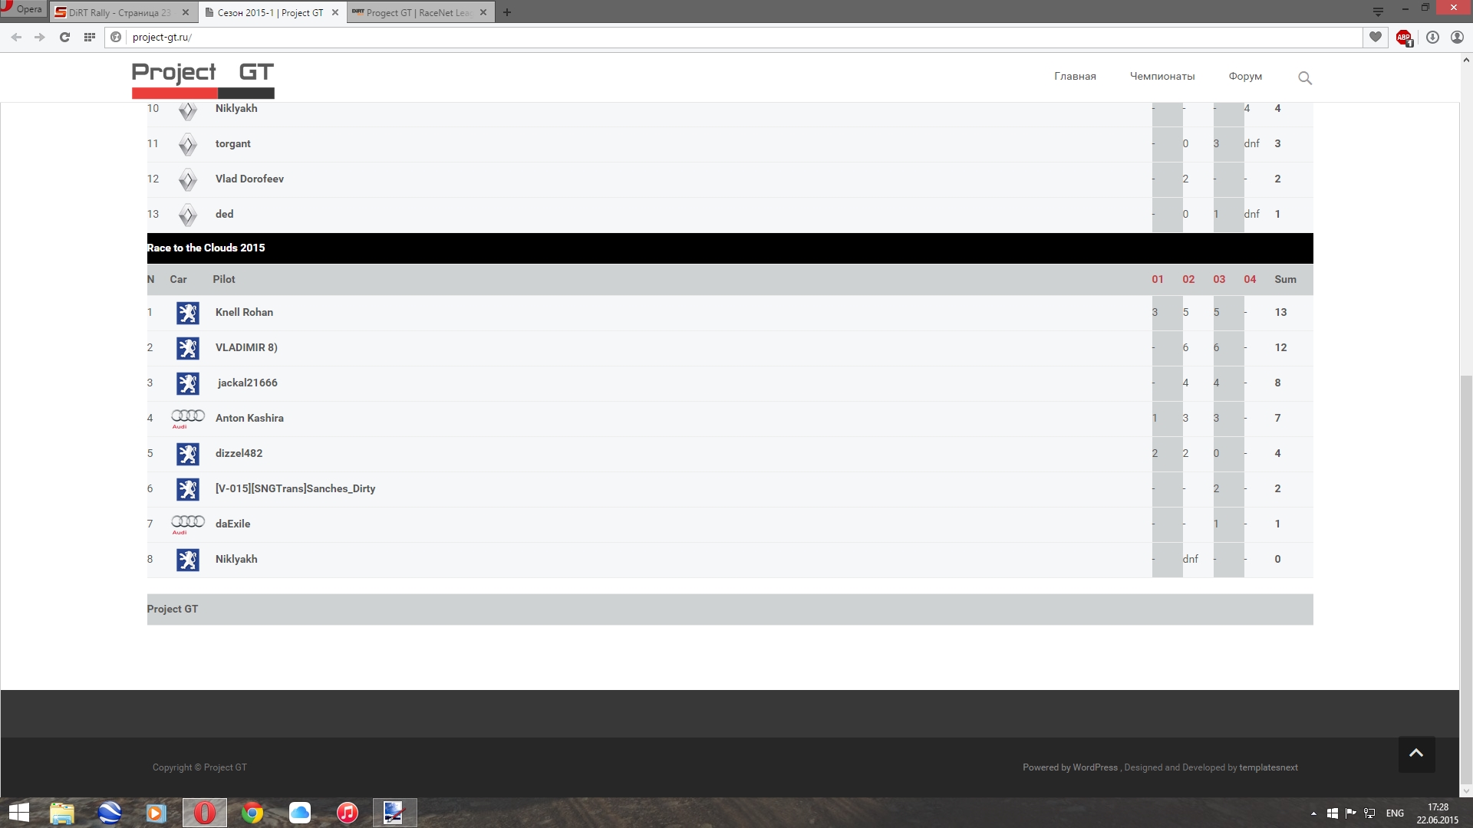Click the Project GT logo

coord(203,79)
